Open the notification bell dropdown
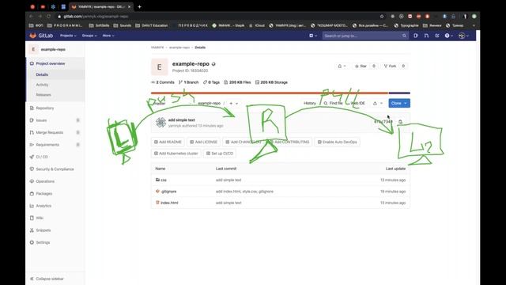This screenshot has height=285, width=506. pyautogui.click(x=342, y=66)
